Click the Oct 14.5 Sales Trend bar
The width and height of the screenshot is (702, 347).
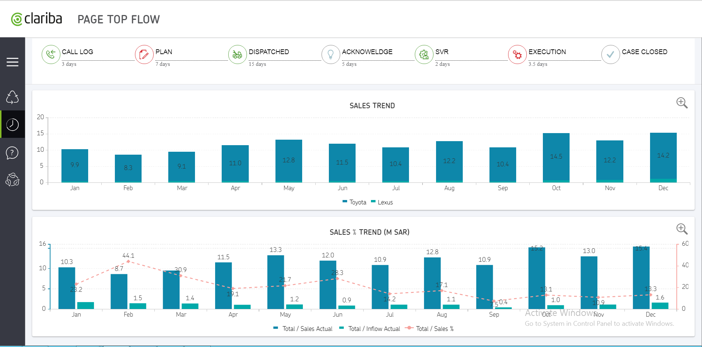[556, 157]
